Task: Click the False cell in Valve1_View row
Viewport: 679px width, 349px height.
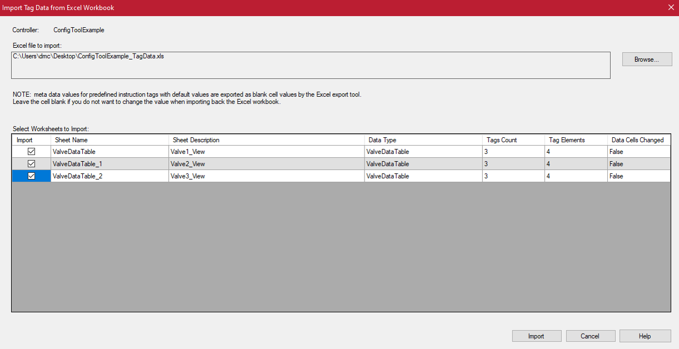Action: tap(639, 152)
